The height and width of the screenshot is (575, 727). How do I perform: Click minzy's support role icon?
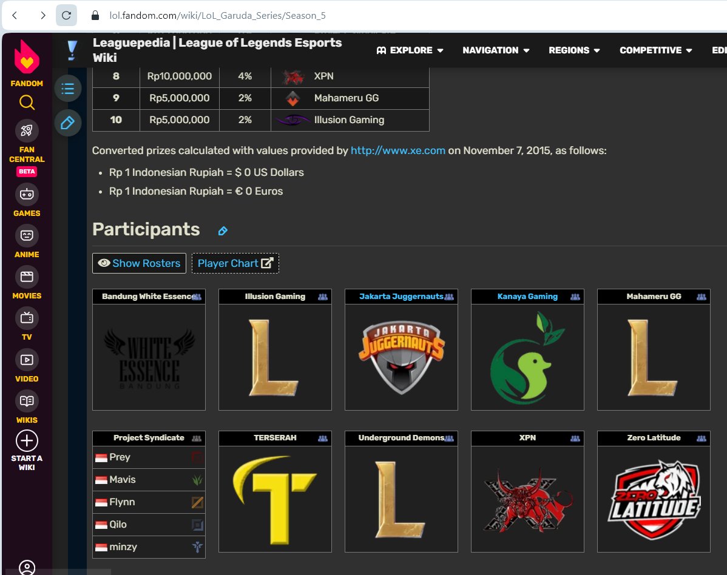coord(197,547)
